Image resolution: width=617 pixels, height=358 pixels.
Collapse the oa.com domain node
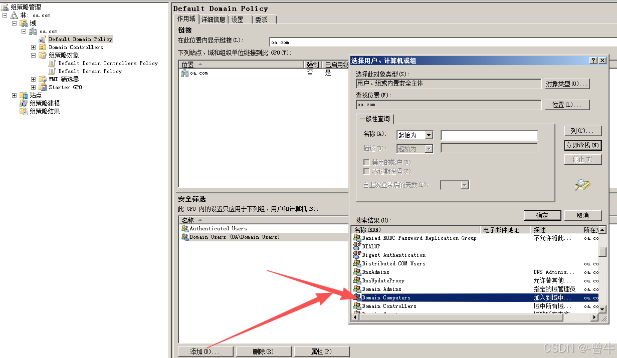point(24,31)
